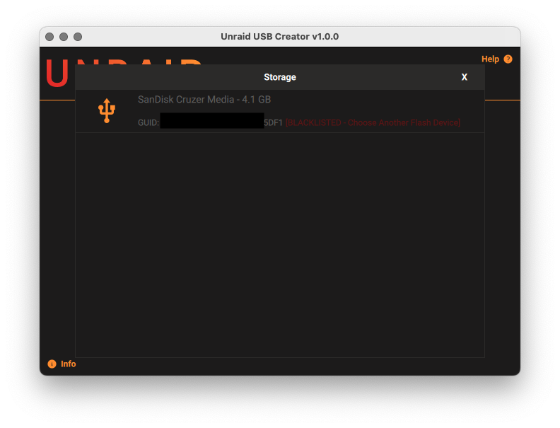Open the Info link text
Viewport: 560px width, 428px height.
point(68,364)
